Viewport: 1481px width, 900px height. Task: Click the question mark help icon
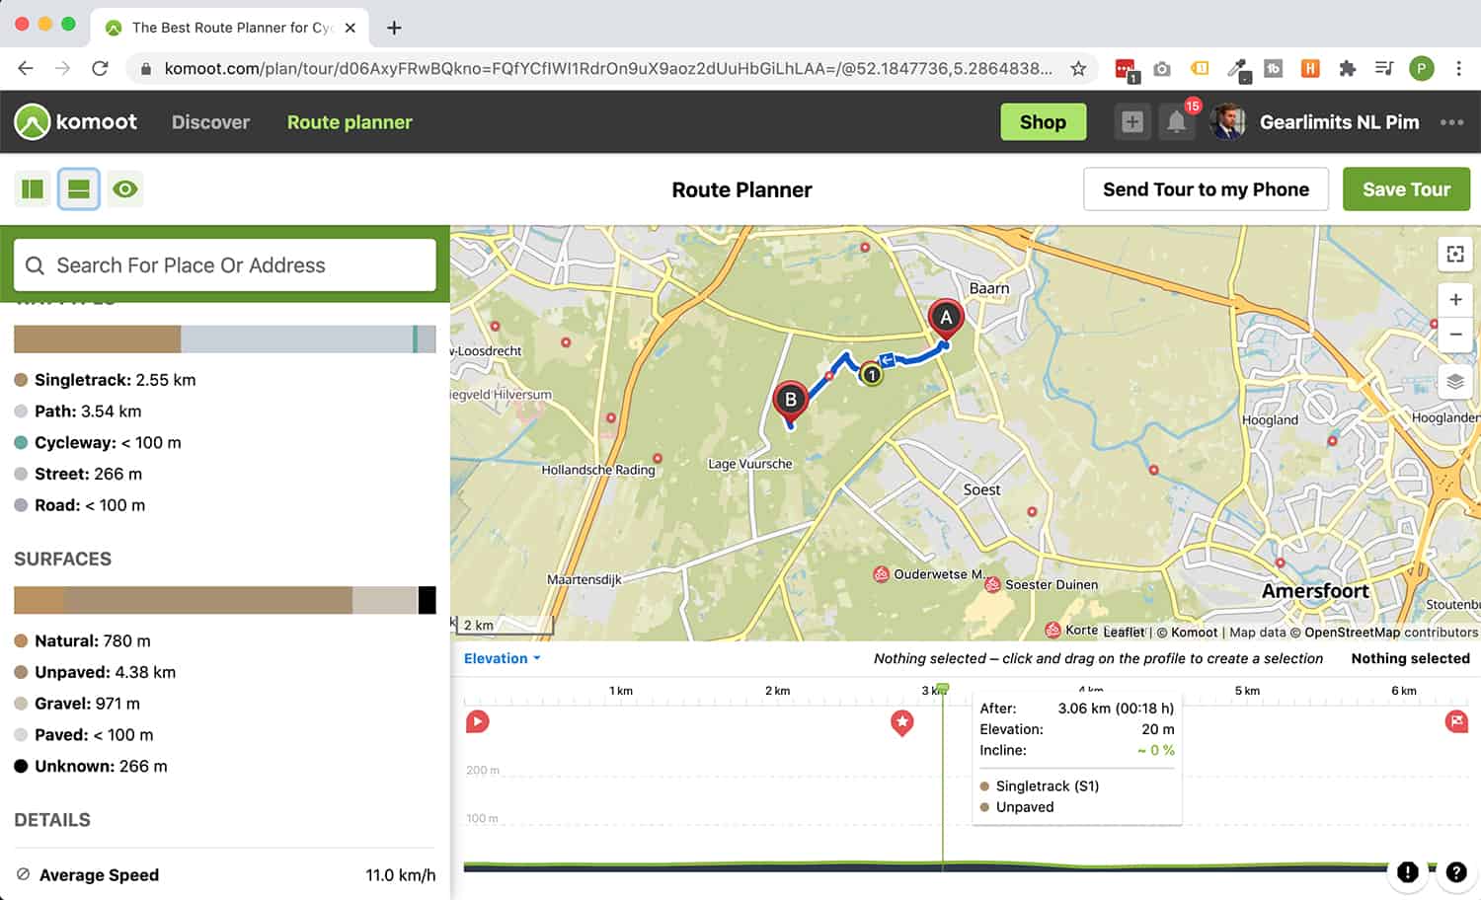click(x=1456, y=872)
